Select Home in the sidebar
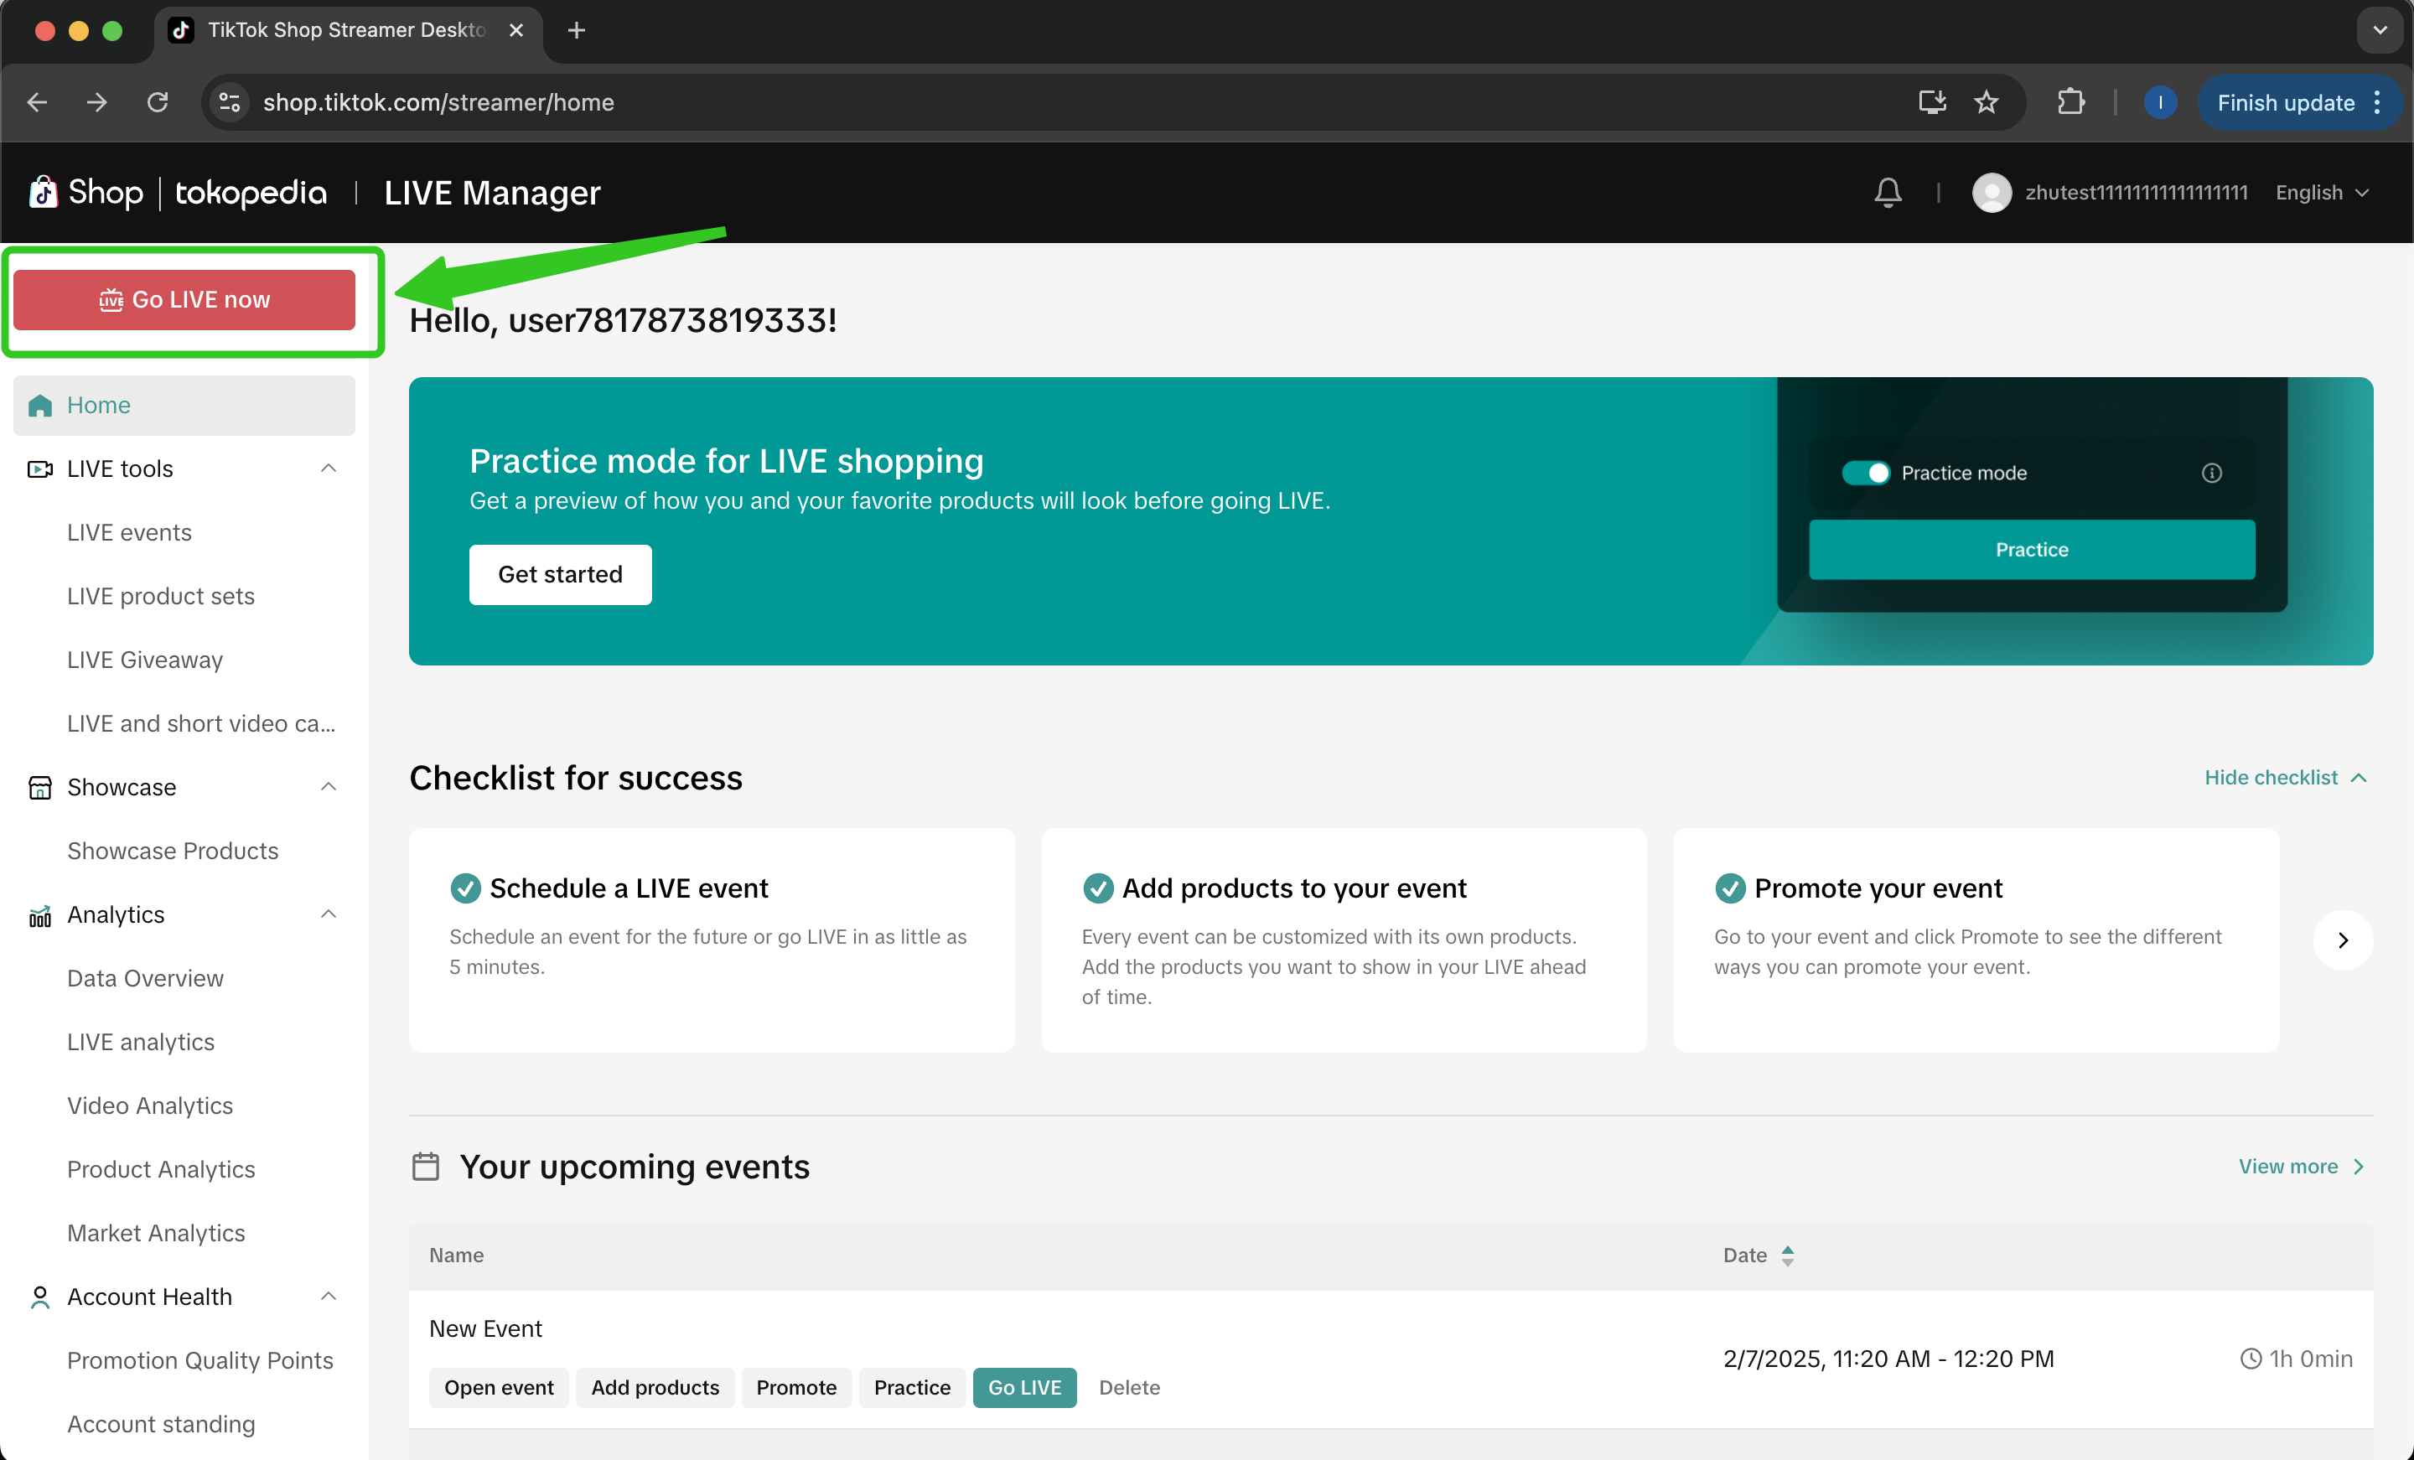2414x1460 pixels. (x=98, y=405)
